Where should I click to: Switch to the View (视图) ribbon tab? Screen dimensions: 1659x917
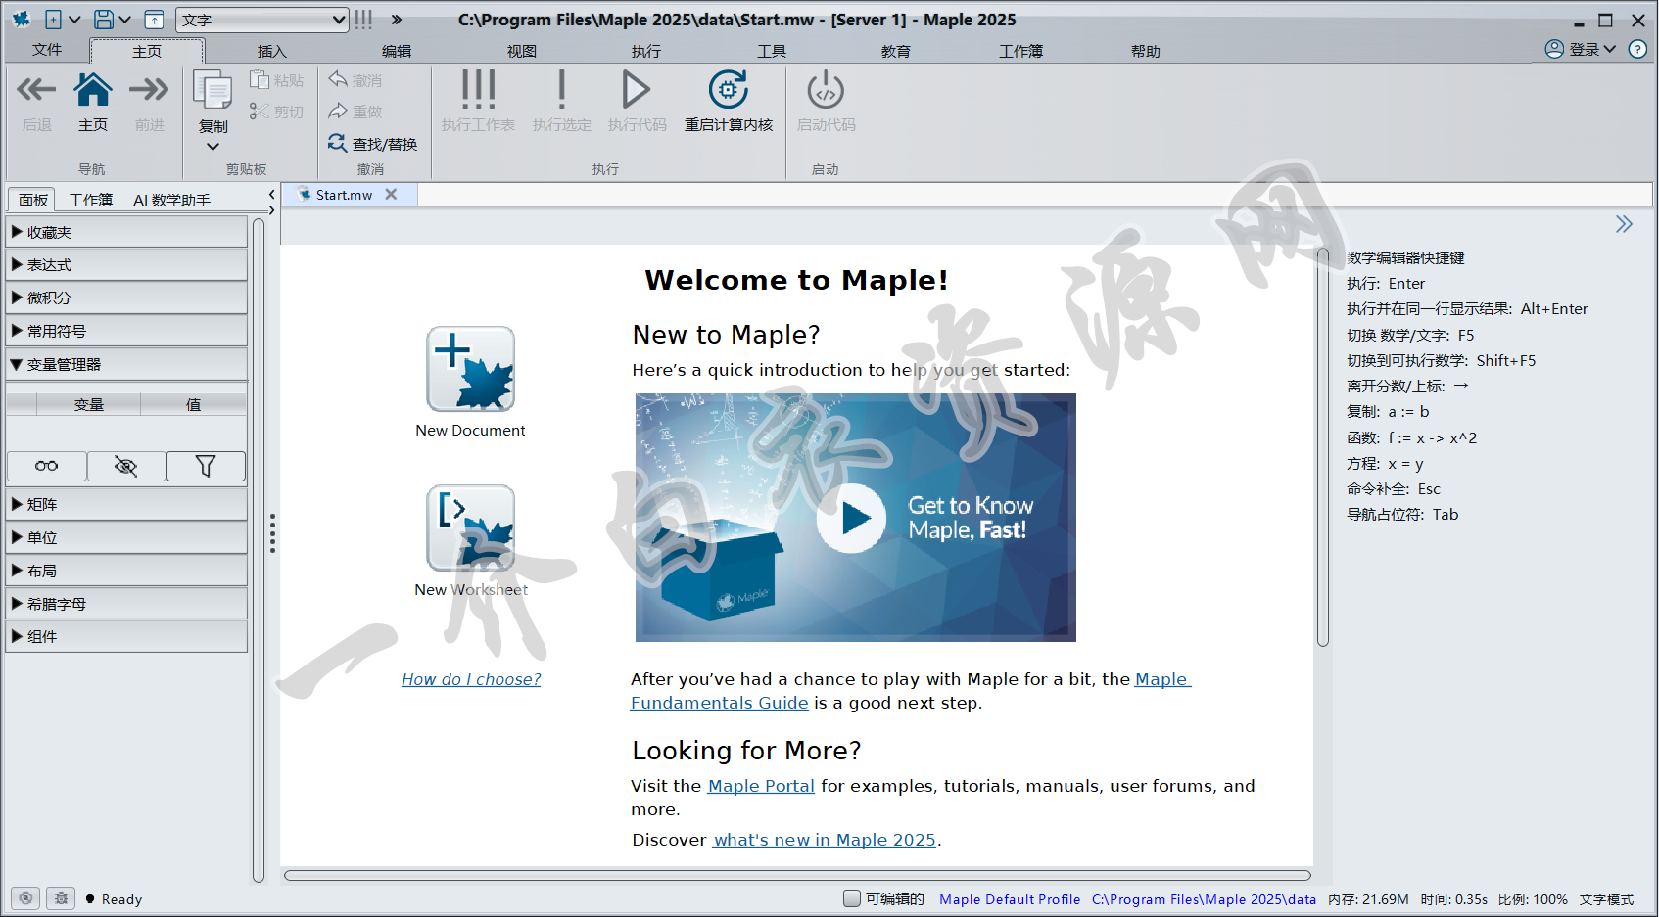click(x=521, y=51)
